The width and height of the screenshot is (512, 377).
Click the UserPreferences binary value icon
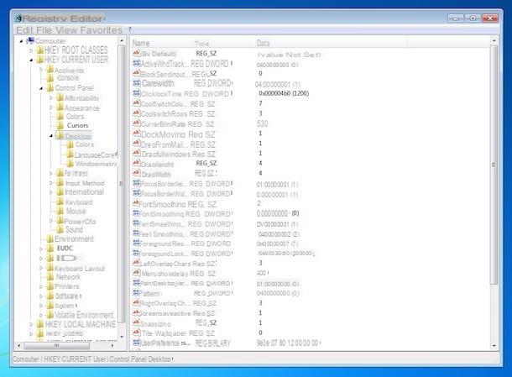click(x=137, y=343)
